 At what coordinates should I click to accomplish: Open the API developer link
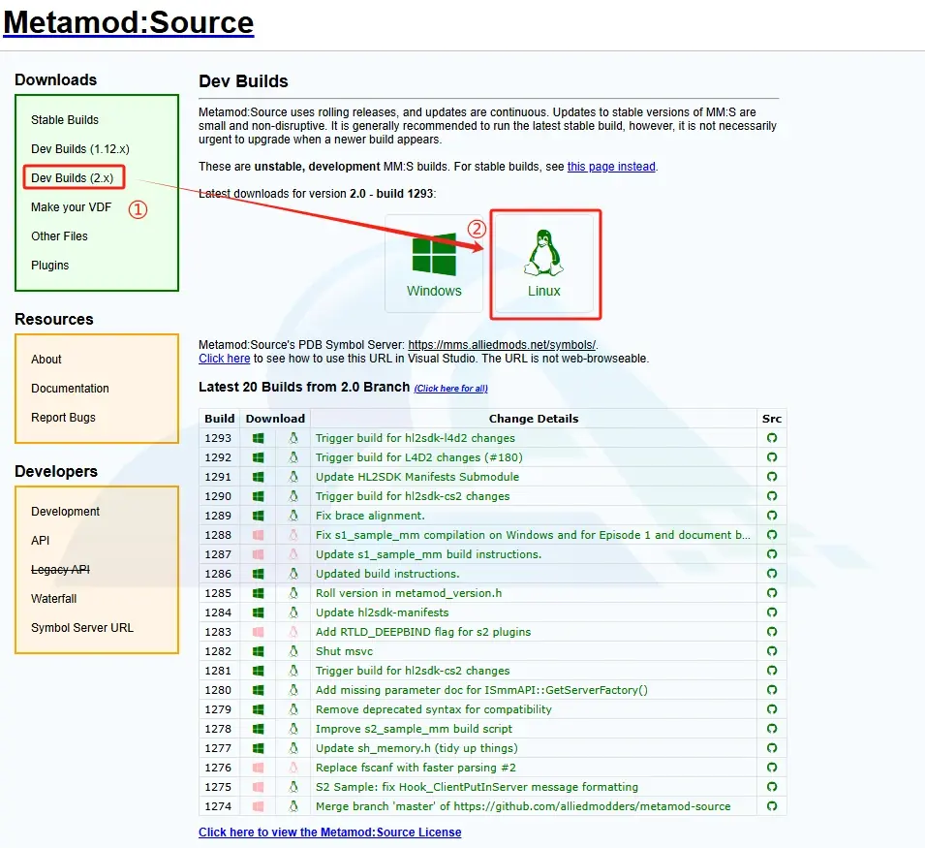pos(40,541)
